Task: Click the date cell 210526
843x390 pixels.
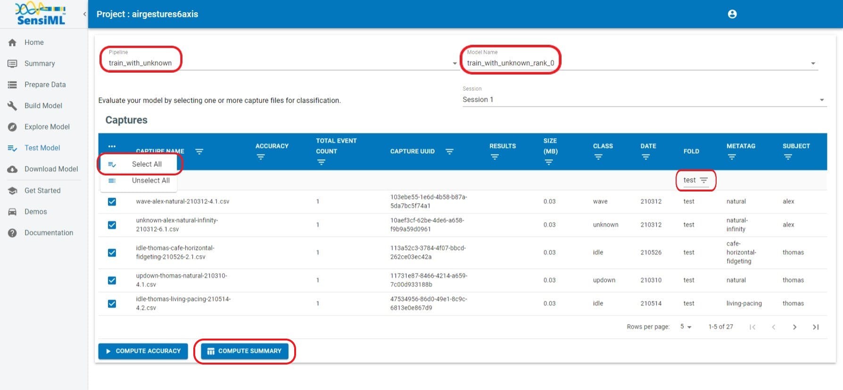Action: coord(651,252)
